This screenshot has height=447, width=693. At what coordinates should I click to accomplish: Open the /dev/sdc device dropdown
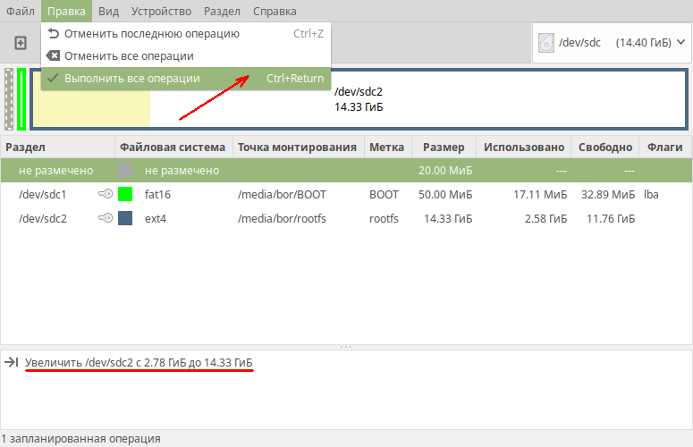(x=613, y=43)
